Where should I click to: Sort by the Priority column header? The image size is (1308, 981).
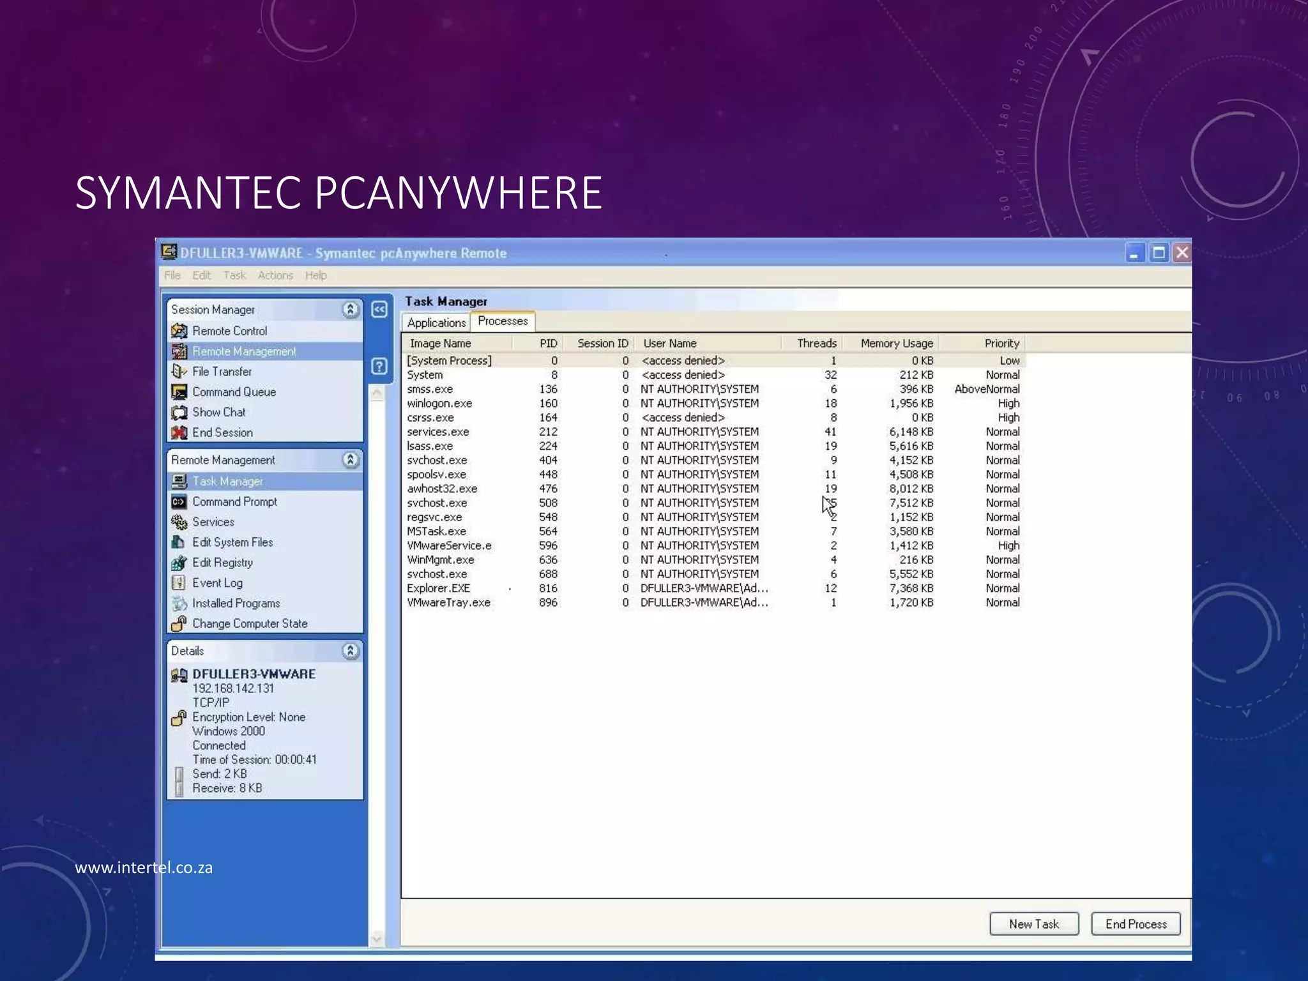coord(982,343)
